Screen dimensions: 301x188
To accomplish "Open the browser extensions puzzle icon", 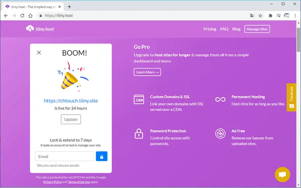I will click(270, 16).
